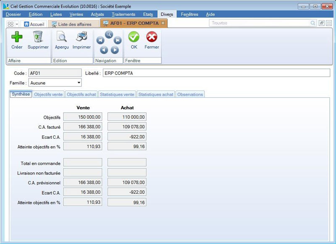
Task: Switch to the Objectifs vente tab
Action: coord(48,94)
